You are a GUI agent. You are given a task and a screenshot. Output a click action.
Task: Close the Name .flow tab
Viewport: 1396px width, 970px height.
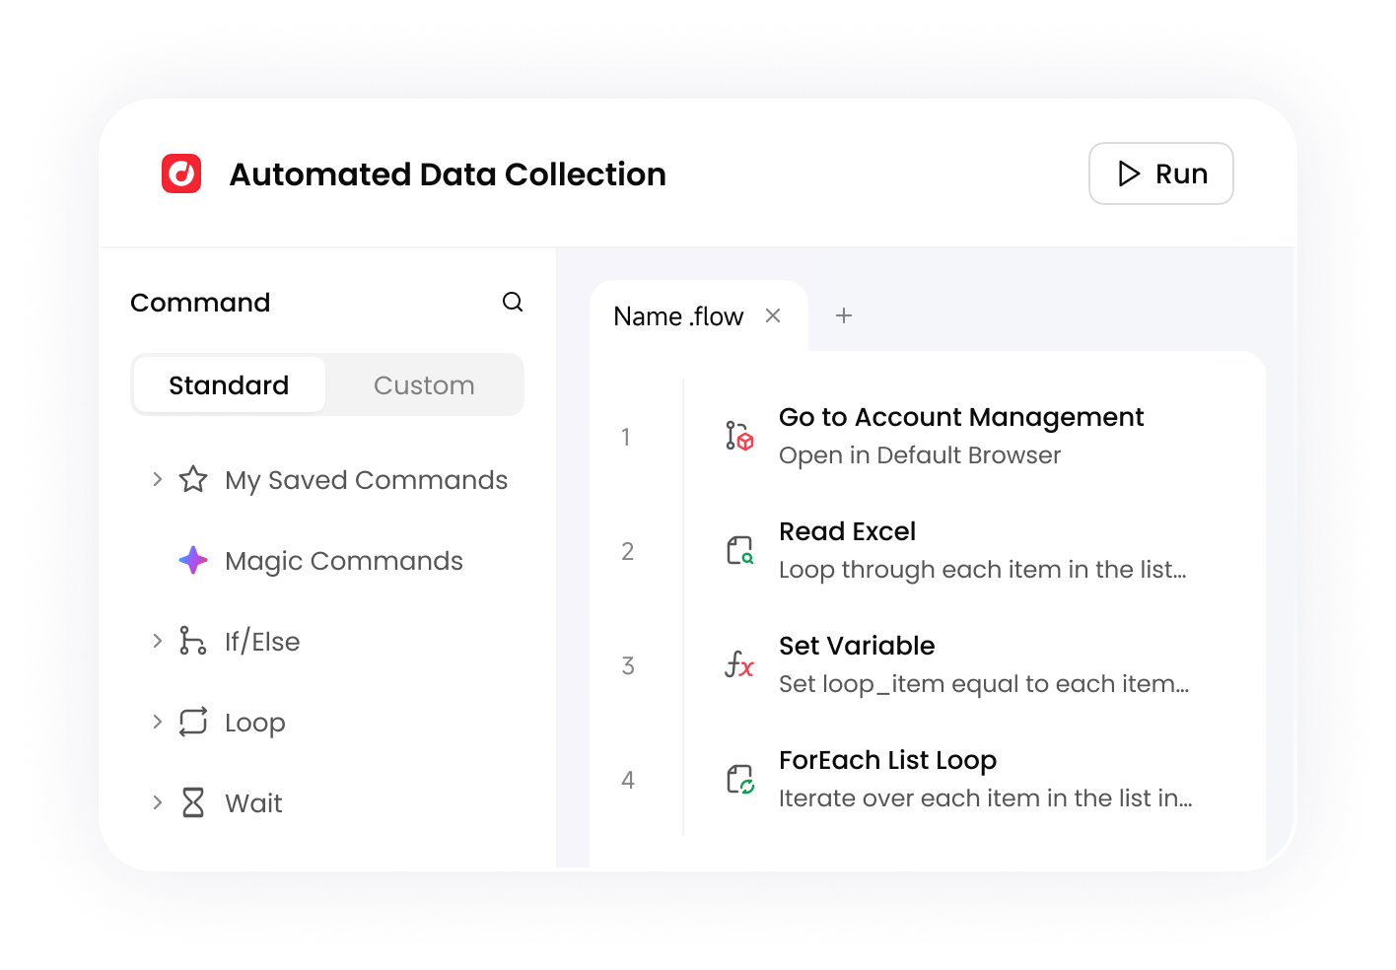coord(773,315)
